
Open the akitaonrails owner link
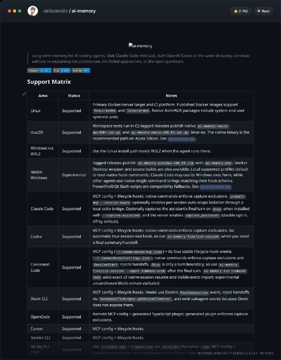(x=55, y=11)
